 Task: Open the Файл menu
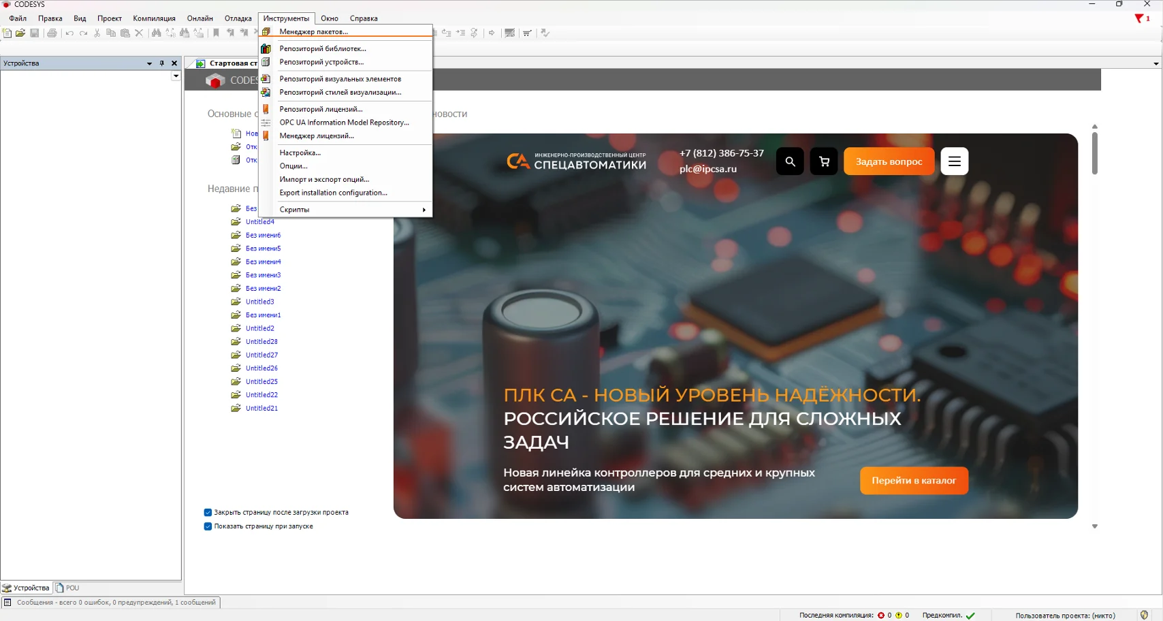18,18
